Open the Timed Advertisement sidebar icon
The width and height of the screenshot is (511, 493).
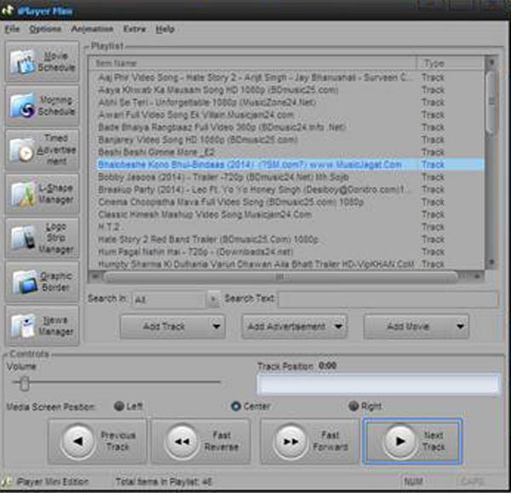click(22, 150)
